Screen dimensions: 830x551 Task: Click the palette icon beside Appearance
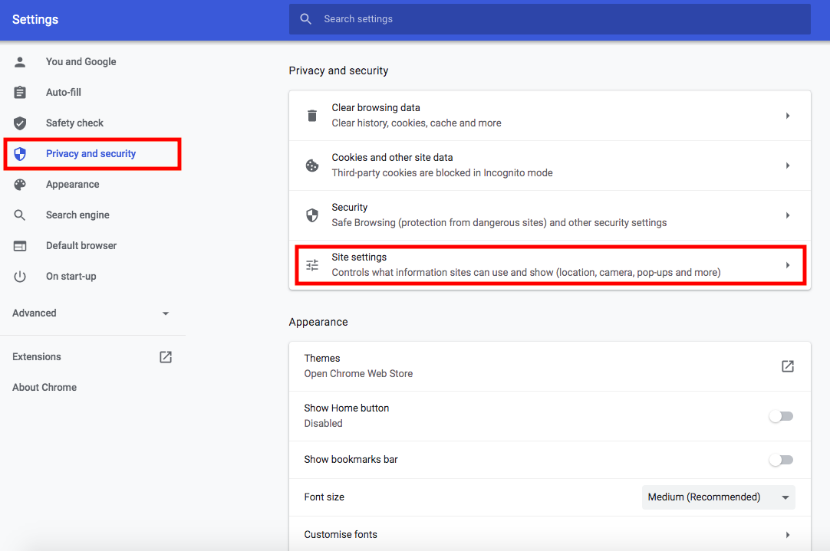pos(20,185)
